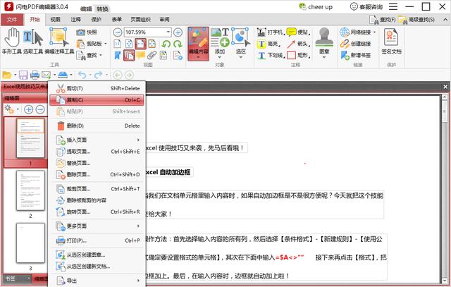Toggle the highlighted thumbnails pane button
The width and height of the screenshot is (451, 287).
(129, 55)
